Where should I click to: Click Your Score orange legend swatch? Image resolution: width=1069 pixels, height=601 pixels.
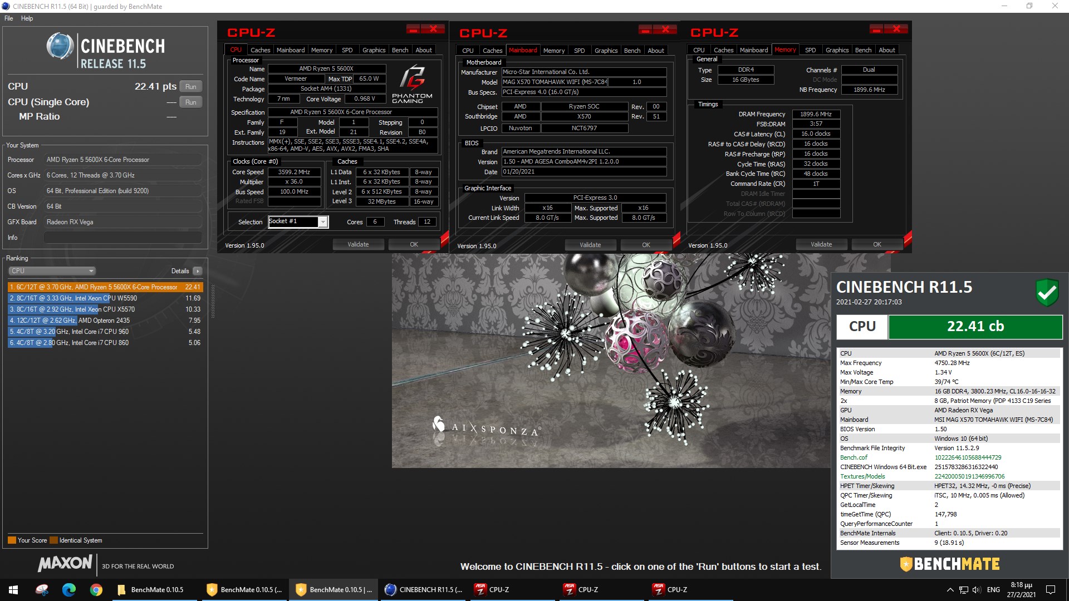click(12, 540)
